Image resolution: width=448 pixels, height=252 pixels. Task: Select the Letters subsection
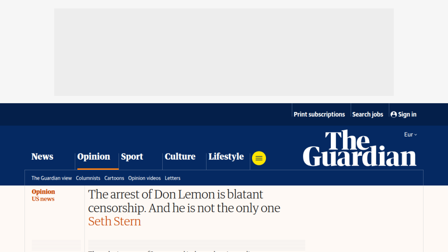pos(172,178)
